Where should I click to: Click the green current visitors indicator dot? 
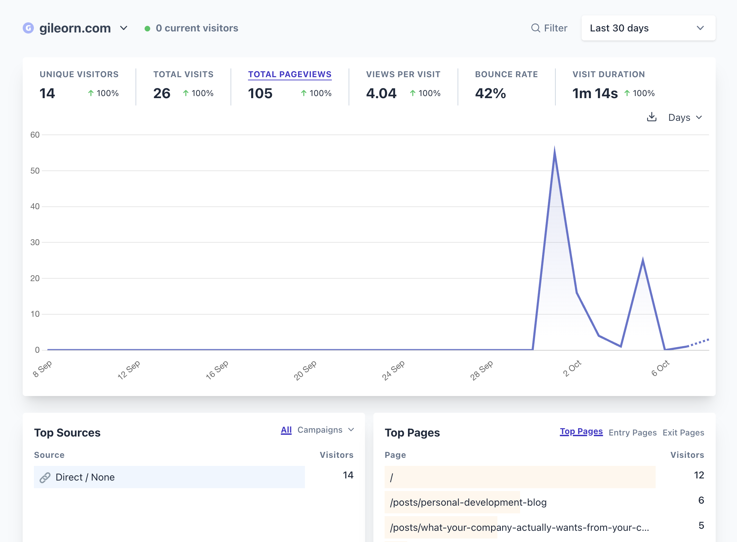(147, 29)
